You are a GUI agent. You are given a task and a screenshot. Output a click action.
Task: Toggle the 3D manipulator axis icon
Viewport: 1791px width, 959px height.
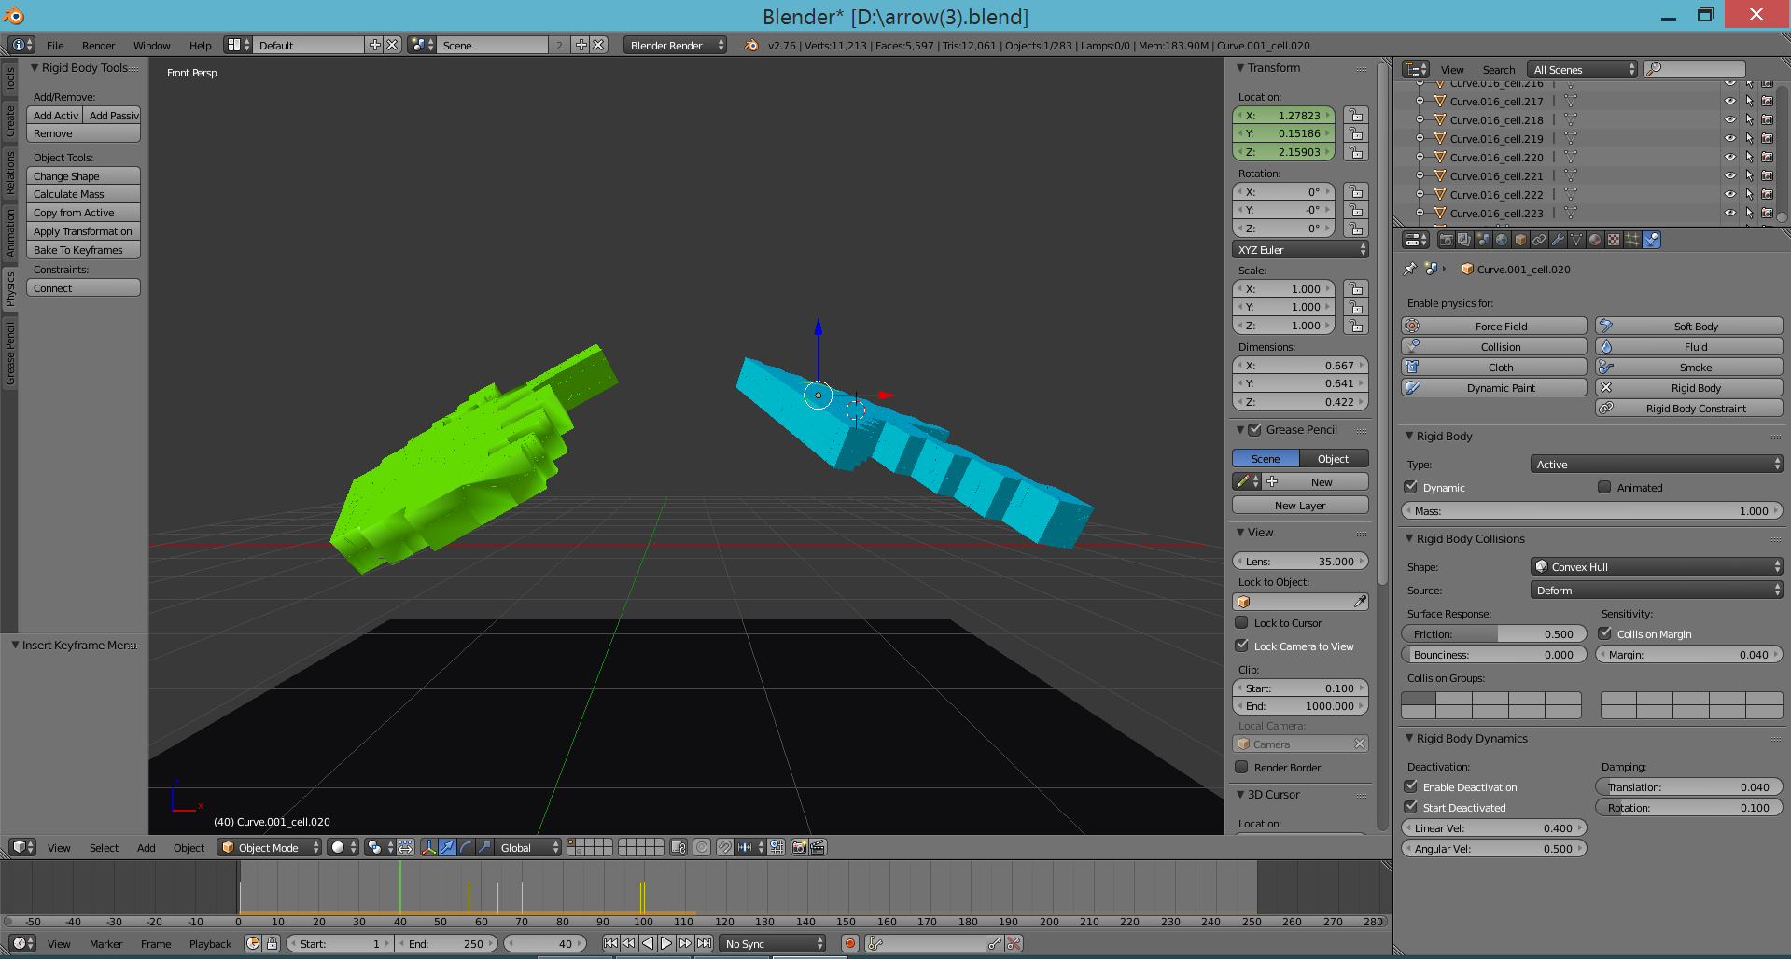pos(428,847)
